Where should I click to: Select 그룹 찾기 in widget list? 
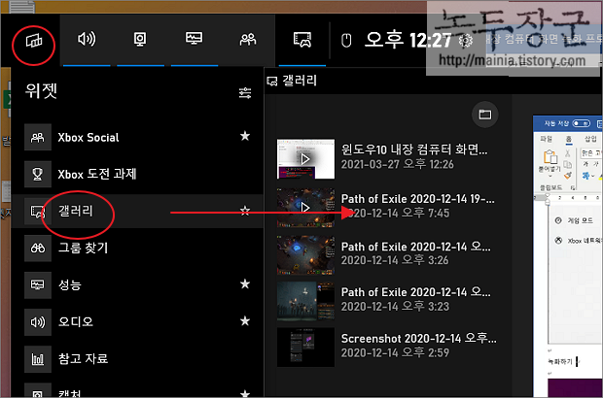[x=138, y=248]
